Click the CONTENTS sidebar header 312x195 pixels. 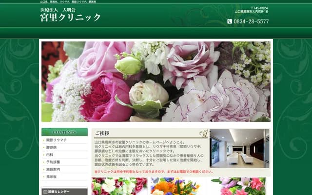(x=64, y=132)
